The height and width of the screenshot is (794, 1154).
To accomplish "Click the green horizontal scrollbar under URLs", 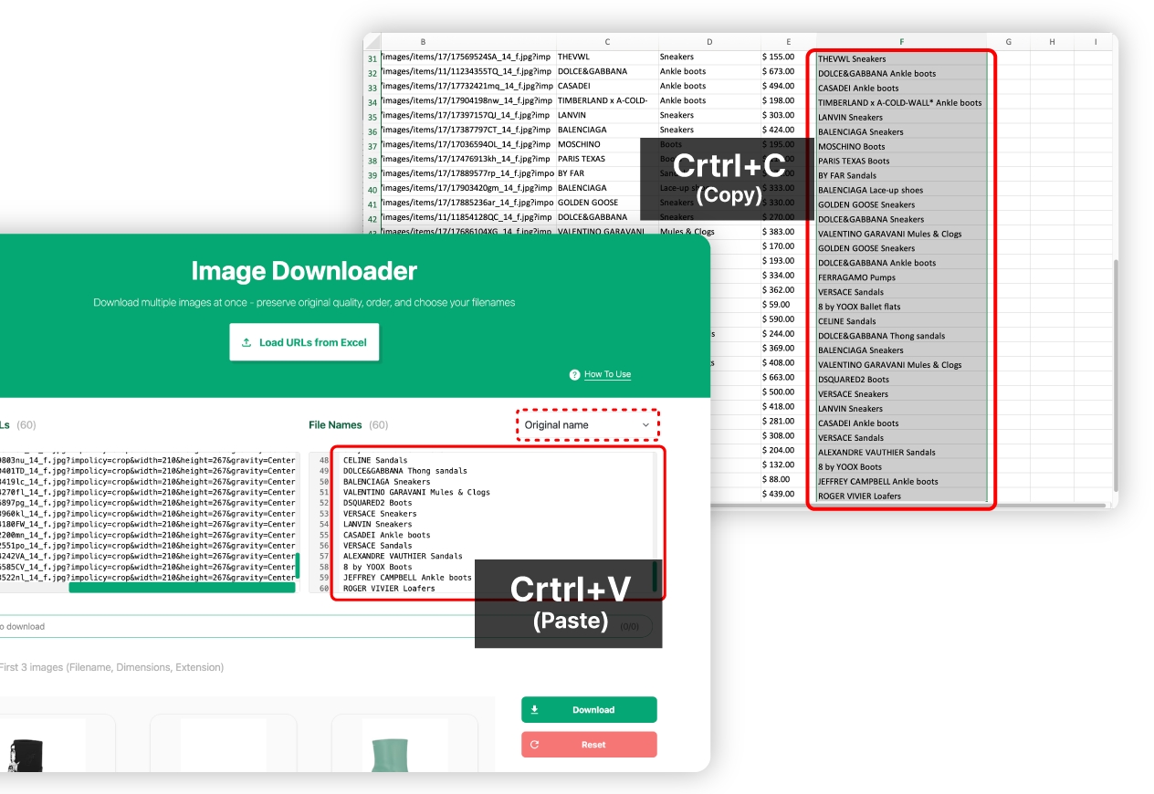I will pyautogui.click(x=183, y=589).
